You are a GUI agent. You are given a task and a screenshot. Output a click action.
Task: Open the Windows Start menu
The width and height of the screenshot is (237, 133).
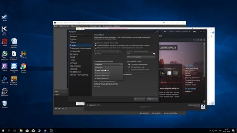tap(3, 130)
